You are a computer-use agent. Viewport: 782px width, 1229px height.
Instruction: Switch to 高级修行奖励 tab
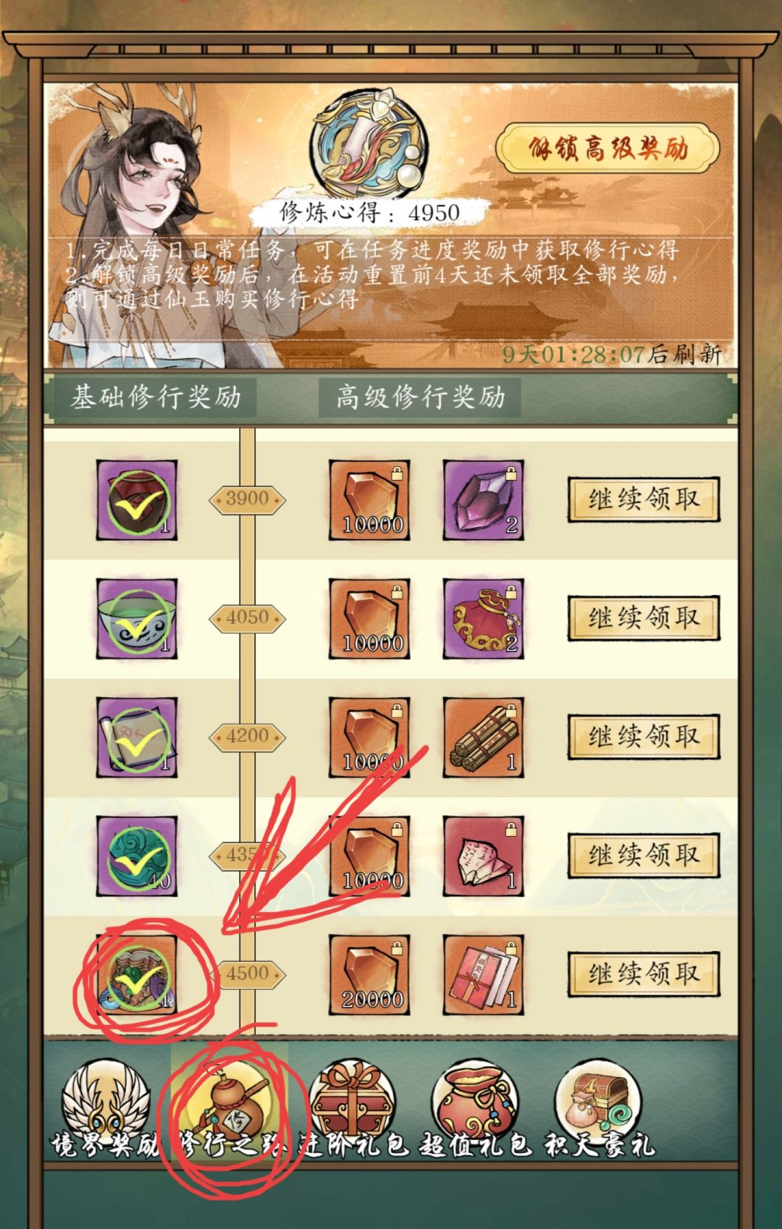pos(420,397)
